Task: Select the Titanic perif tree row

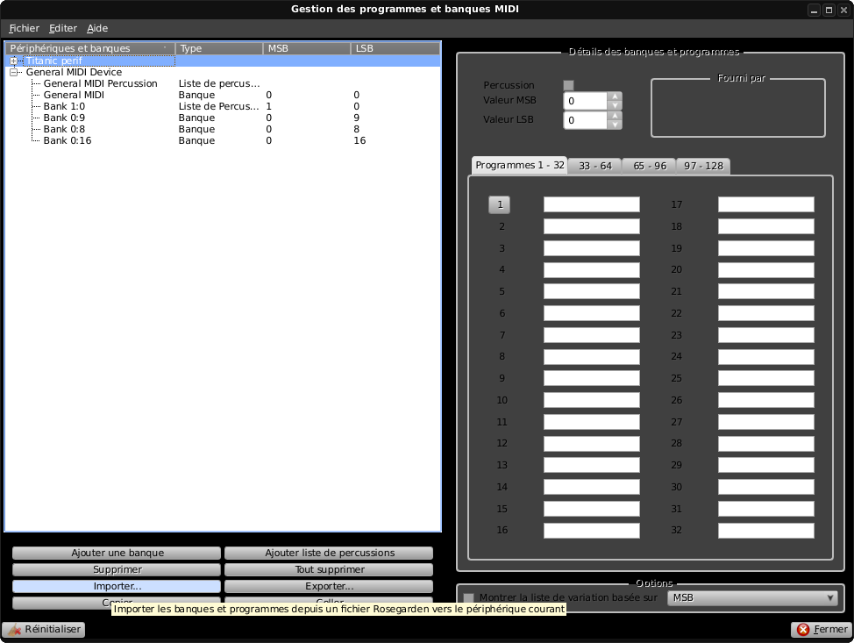Action: [222, 61]
